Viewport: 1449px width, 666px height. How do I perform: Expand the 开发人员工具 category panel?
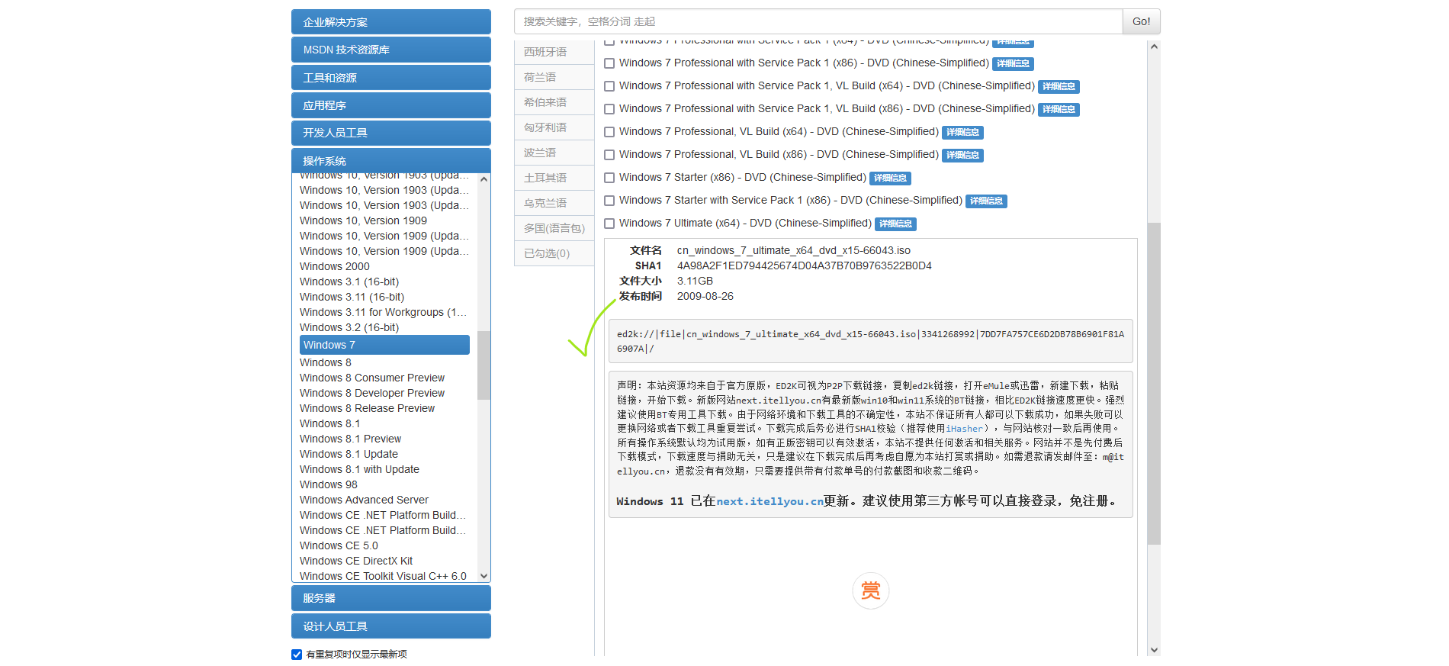click(390, 133)
